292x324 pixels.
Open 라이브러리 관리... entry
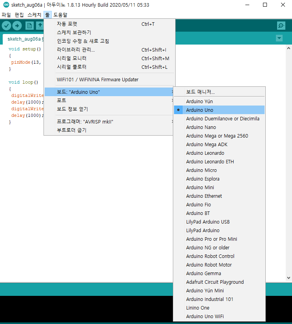[x=110, y=50]
